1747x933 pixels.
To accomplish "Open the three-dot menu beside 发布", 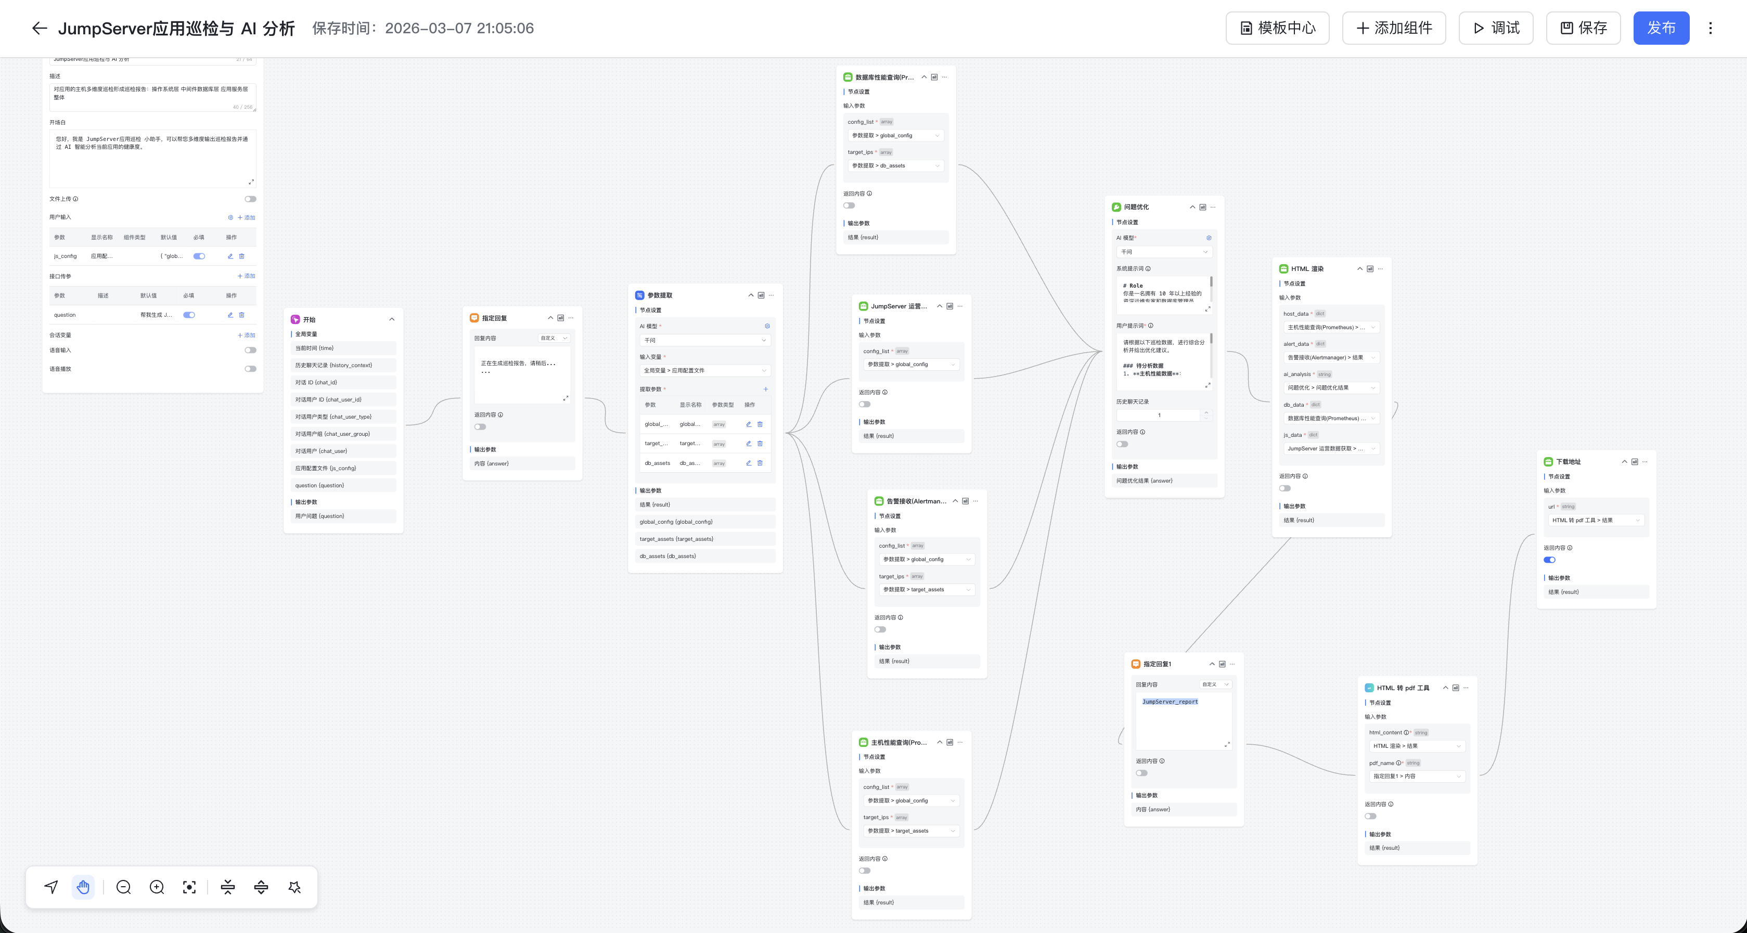I will coord(1711,28).
